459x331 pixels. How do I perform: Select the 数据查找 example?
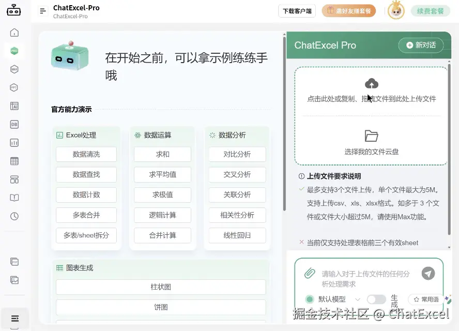click(x=86, y=174)
